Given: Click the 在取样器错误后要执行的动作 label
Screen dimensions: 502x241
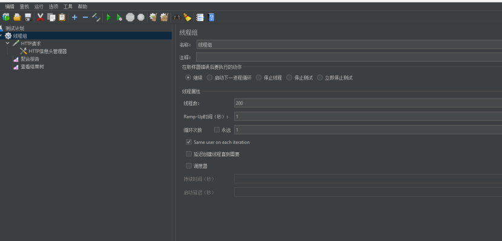Looking at the screenshot, I should pyautogui.click(x=212, y=67).
